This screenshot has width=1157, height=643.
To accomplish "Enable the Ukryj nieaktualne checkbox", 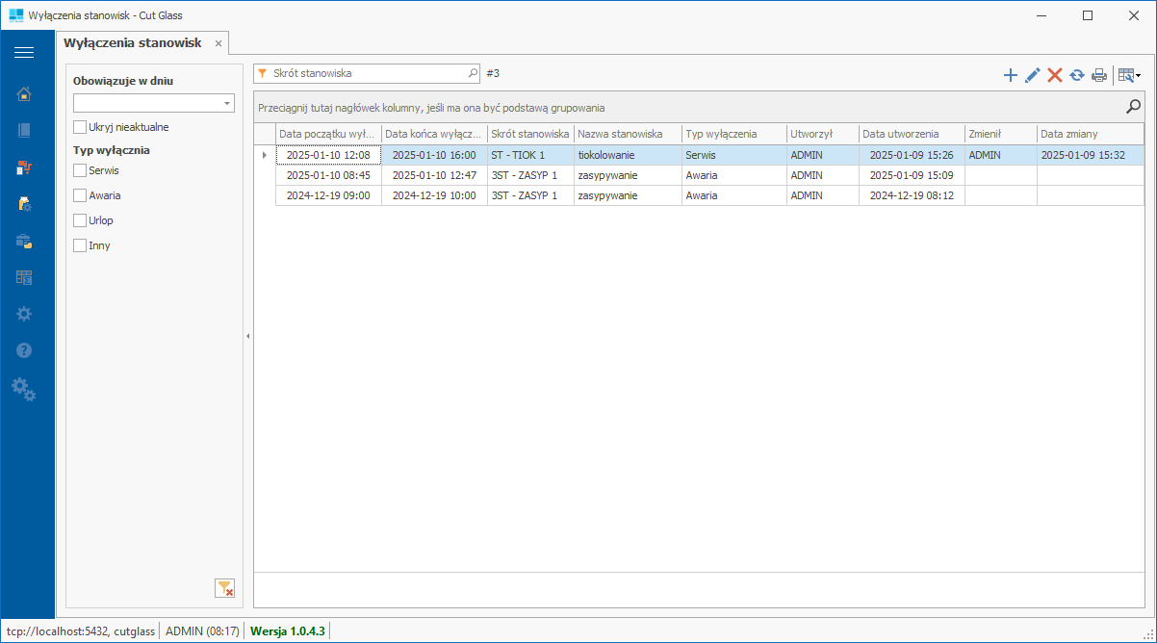I will pyautogui.click(x=80, y=127).
